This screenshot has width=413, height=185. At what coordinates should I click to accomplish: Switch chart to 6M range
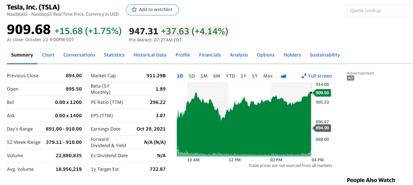click(216, 76)
